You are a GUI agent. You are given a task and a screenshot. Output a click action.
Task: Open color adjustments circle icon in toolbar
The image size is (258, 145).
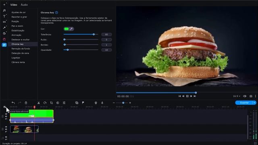pyautogui.click(x=58, y=103)
